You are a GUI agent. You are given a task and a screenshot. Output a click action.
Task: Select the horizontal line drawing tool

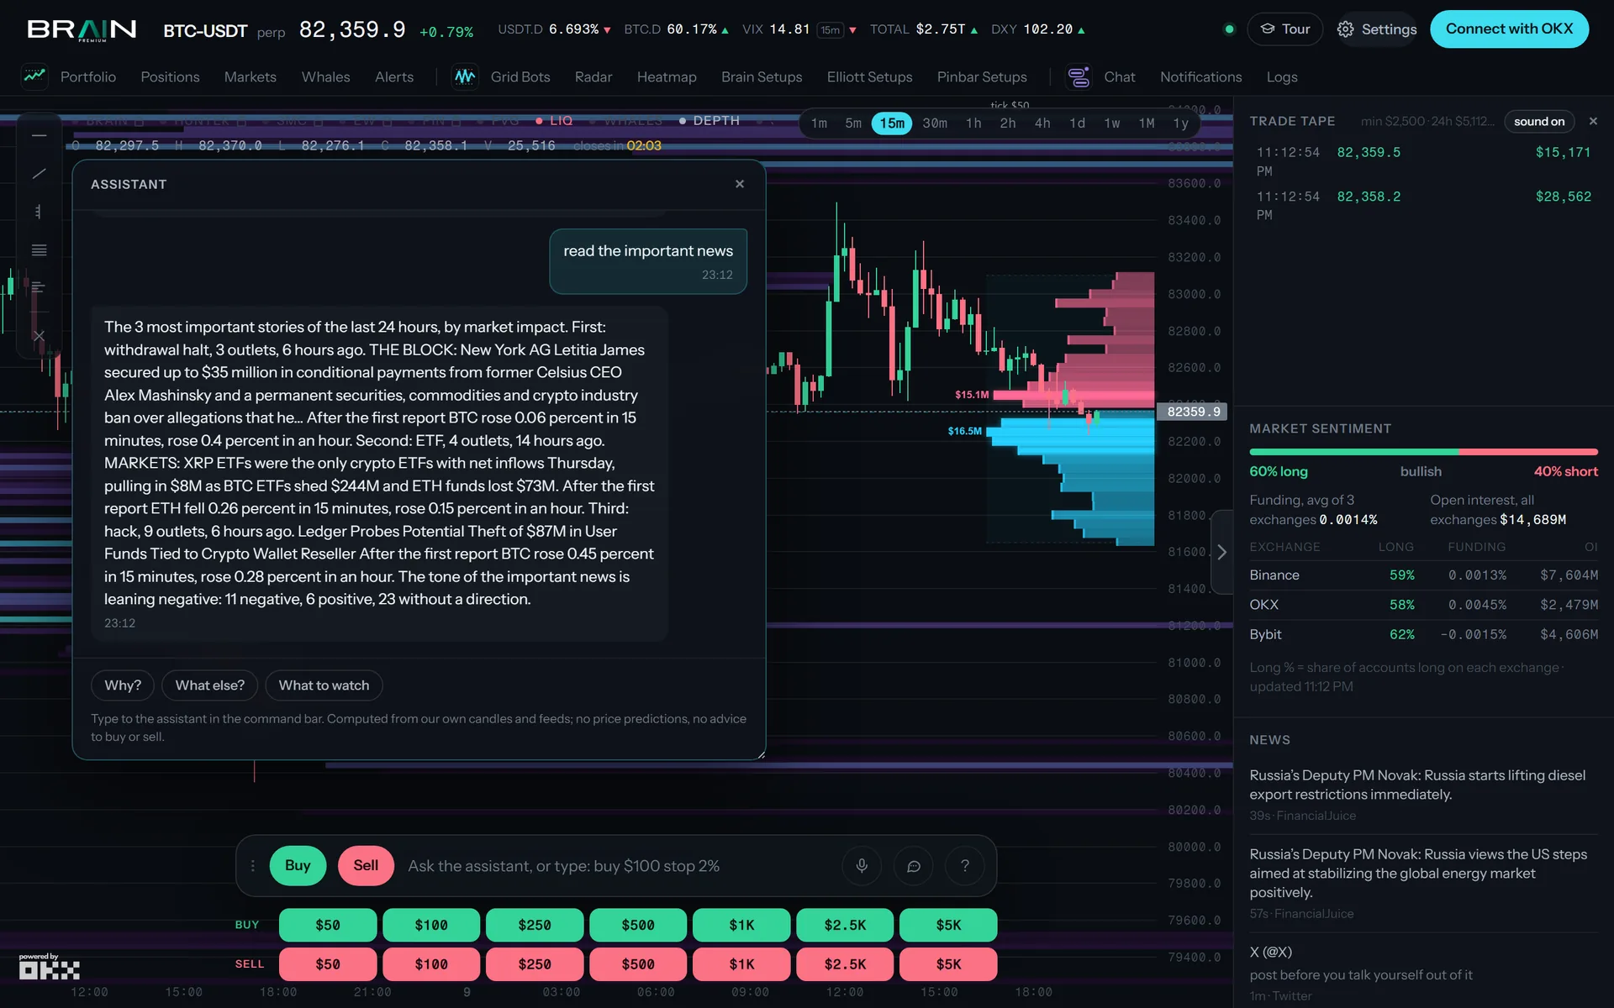coord(39,135)
